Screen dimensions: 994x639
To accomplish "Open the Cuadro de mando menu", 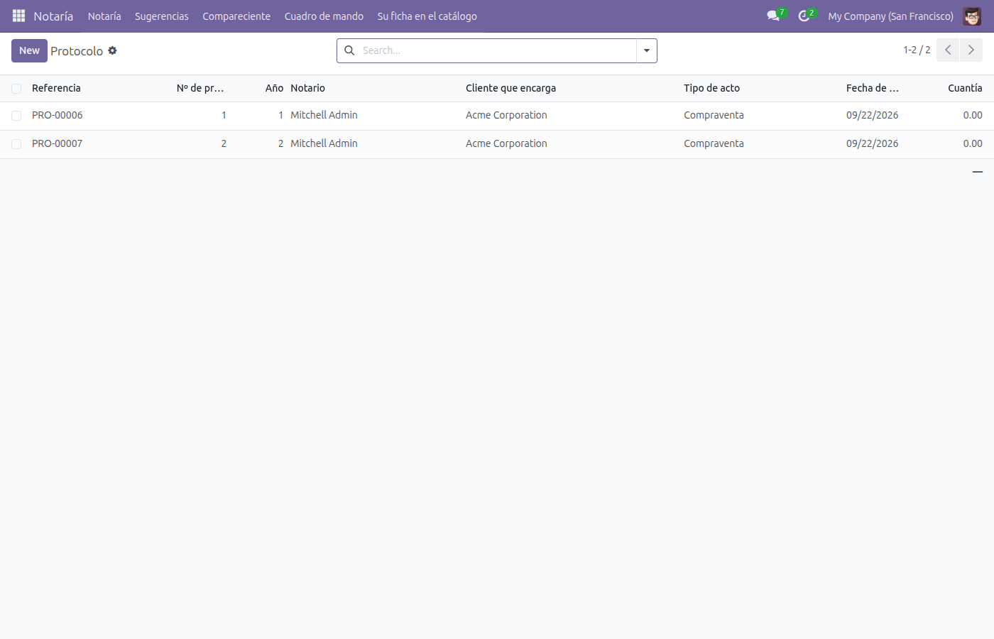I will click(324, 16).
